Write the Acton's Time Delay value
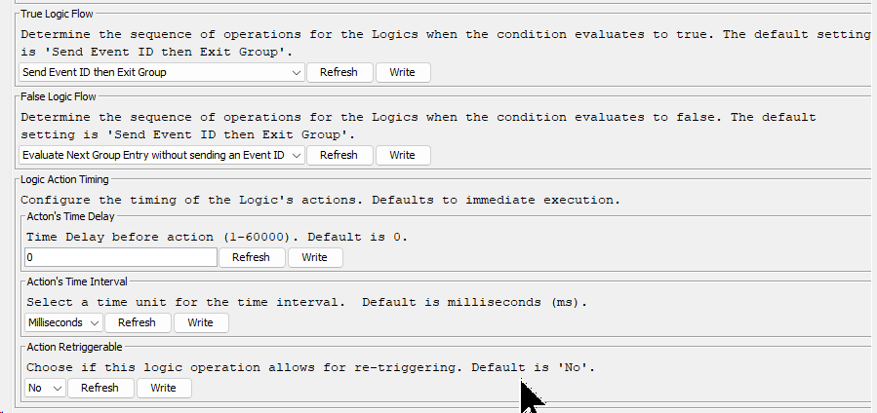Image resolution: width=877 pixels, height=413 pixels. pos(314,257)
